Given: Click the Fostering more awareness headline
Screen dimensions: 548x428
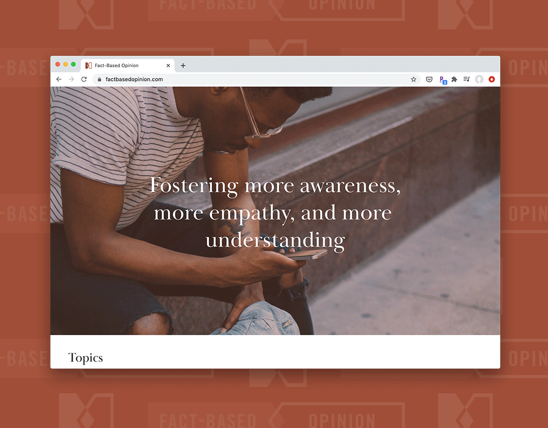Looking at the screenshot, I should (x=275, y=213).
